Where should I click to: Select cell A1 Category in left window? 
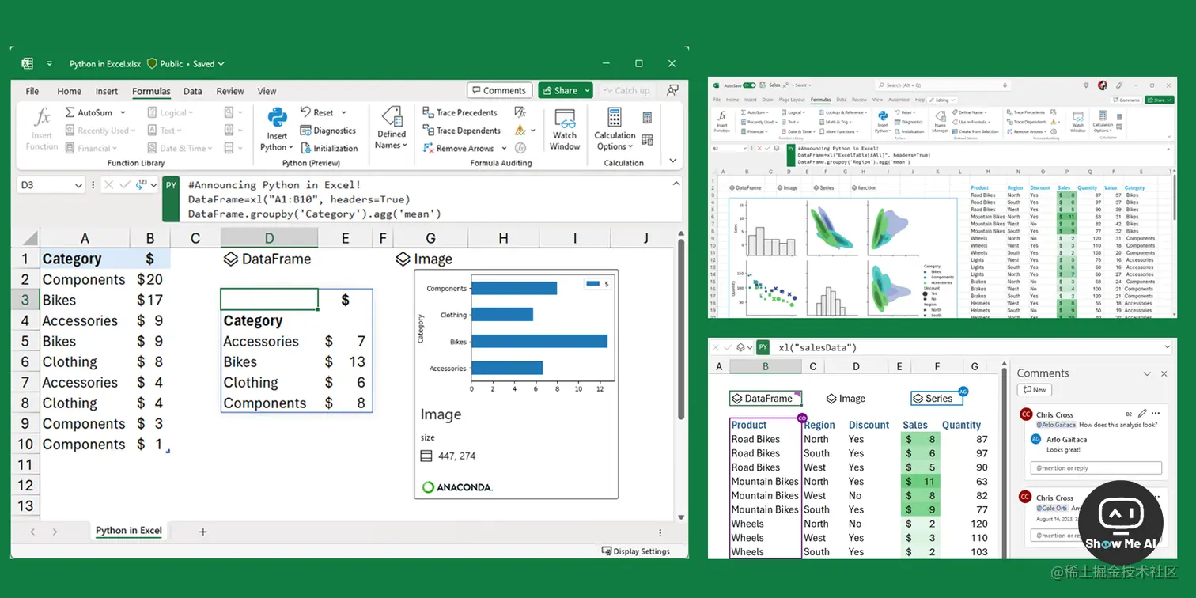click(85, 259)
